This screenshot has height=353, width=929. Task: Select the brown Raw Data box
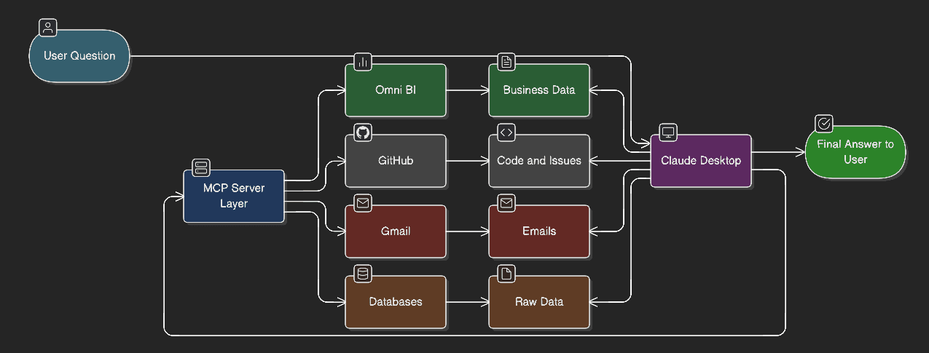pyautogui.click(x=539, y=302)
